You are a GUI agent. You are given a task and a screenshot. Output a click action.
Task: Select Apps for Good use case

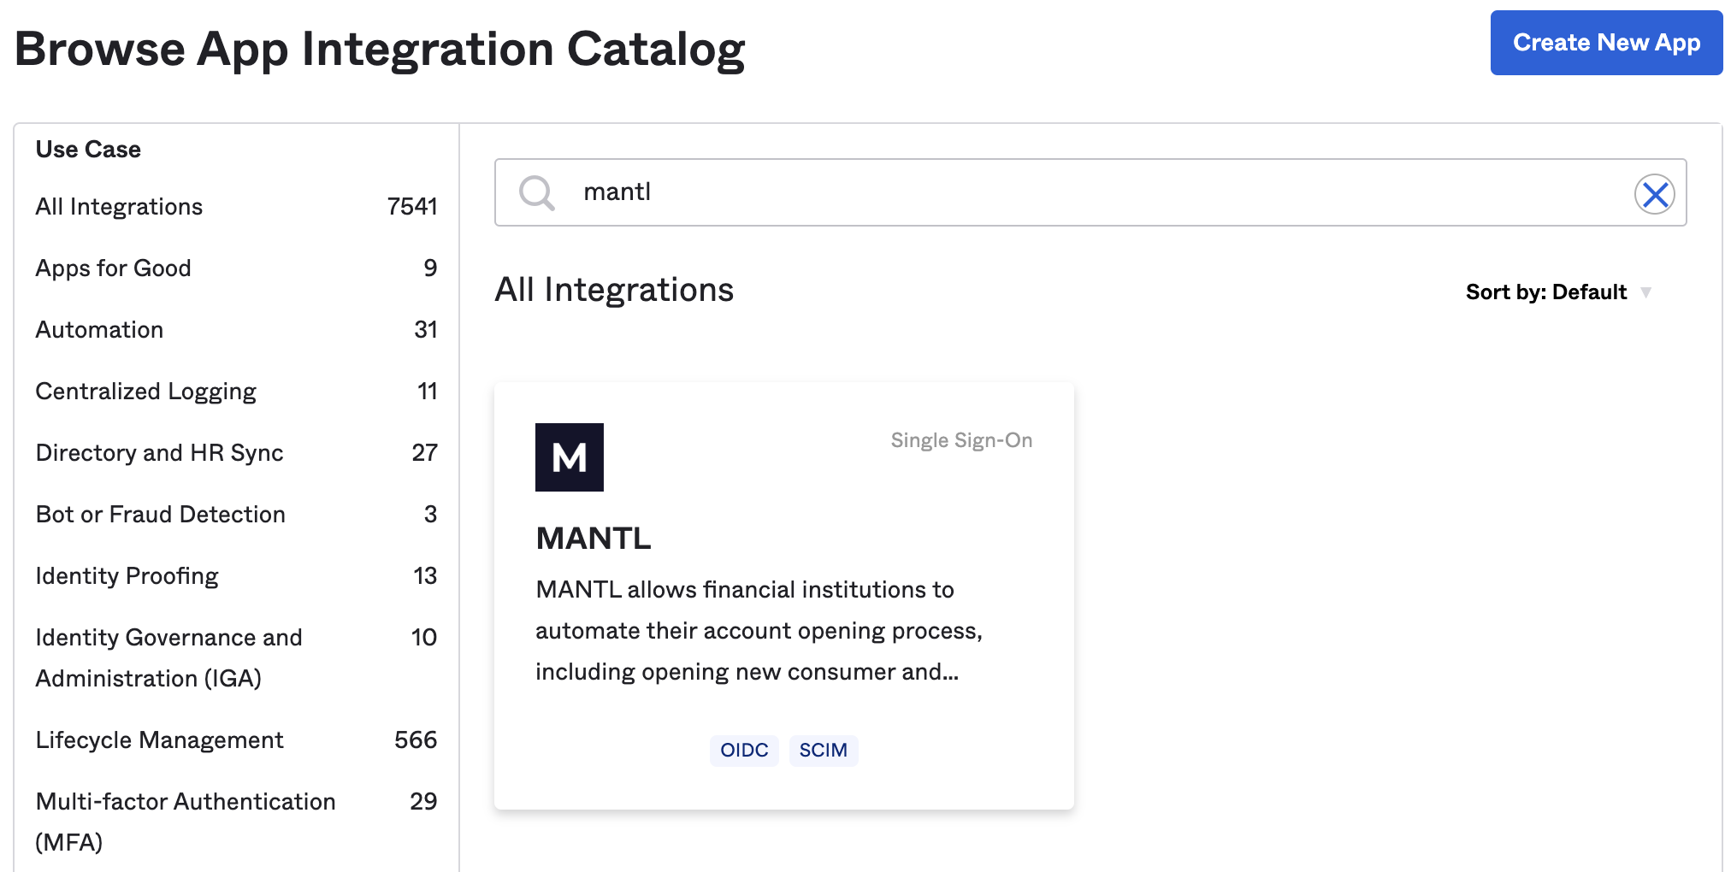[113, 268]
